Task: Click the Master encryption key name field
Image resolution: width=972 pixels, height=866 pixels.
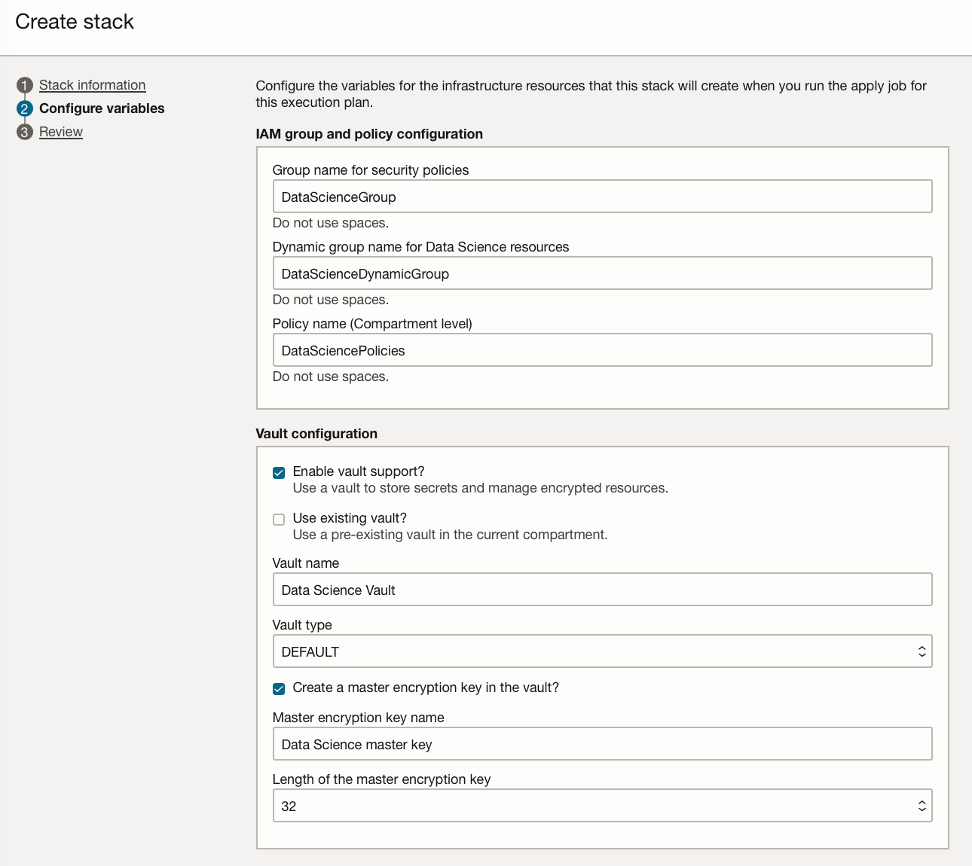Action: coord(601,744)
